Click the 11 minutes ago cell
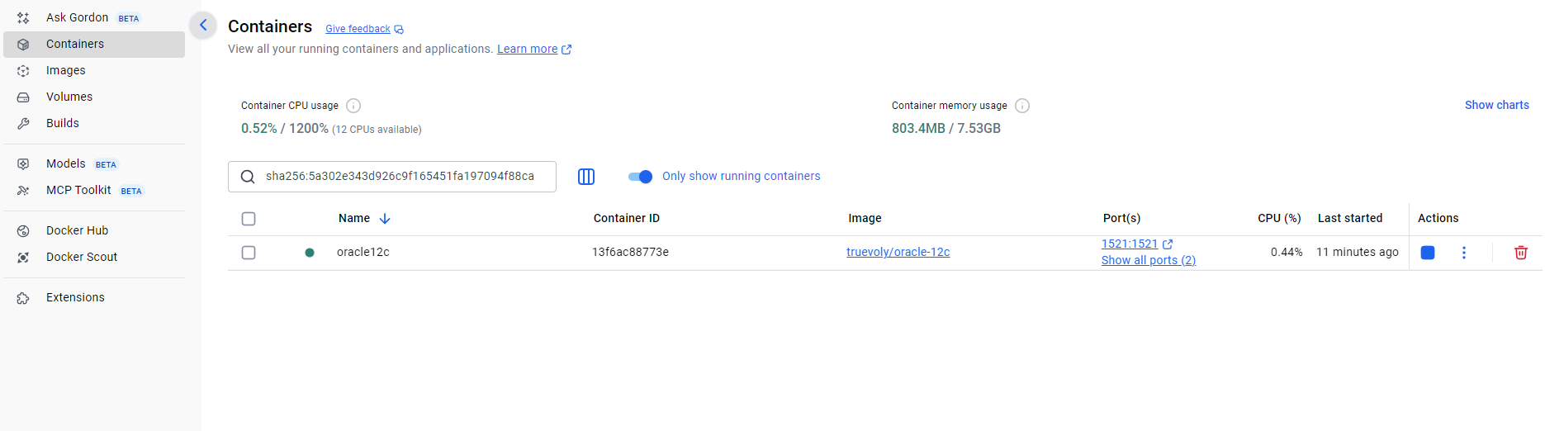The width and height of the screenshot is (1545, 431). tap(1358, 253)
